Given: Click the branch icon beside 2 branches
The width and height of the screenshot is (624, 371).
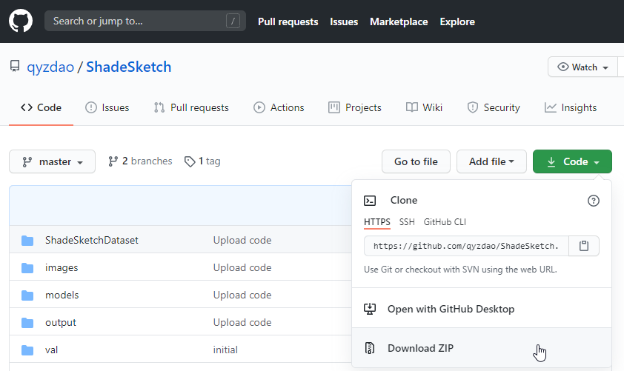Looking at the screenshot, I should (x=113, y=161).
